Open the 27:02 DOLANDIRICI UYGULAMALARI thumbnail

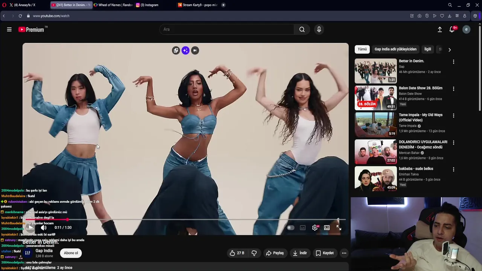[x=375, y=152]
